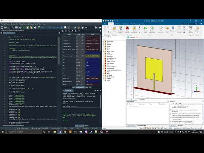204x153 pixels.
Task: Click the Name column header in Variable explorer
Action: coord(69,34)
